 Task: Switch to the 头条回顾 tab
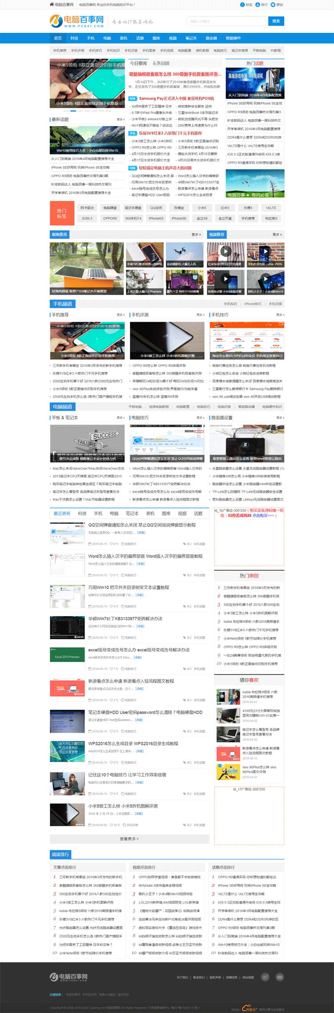pyautogui.click(x=161, y=63)
